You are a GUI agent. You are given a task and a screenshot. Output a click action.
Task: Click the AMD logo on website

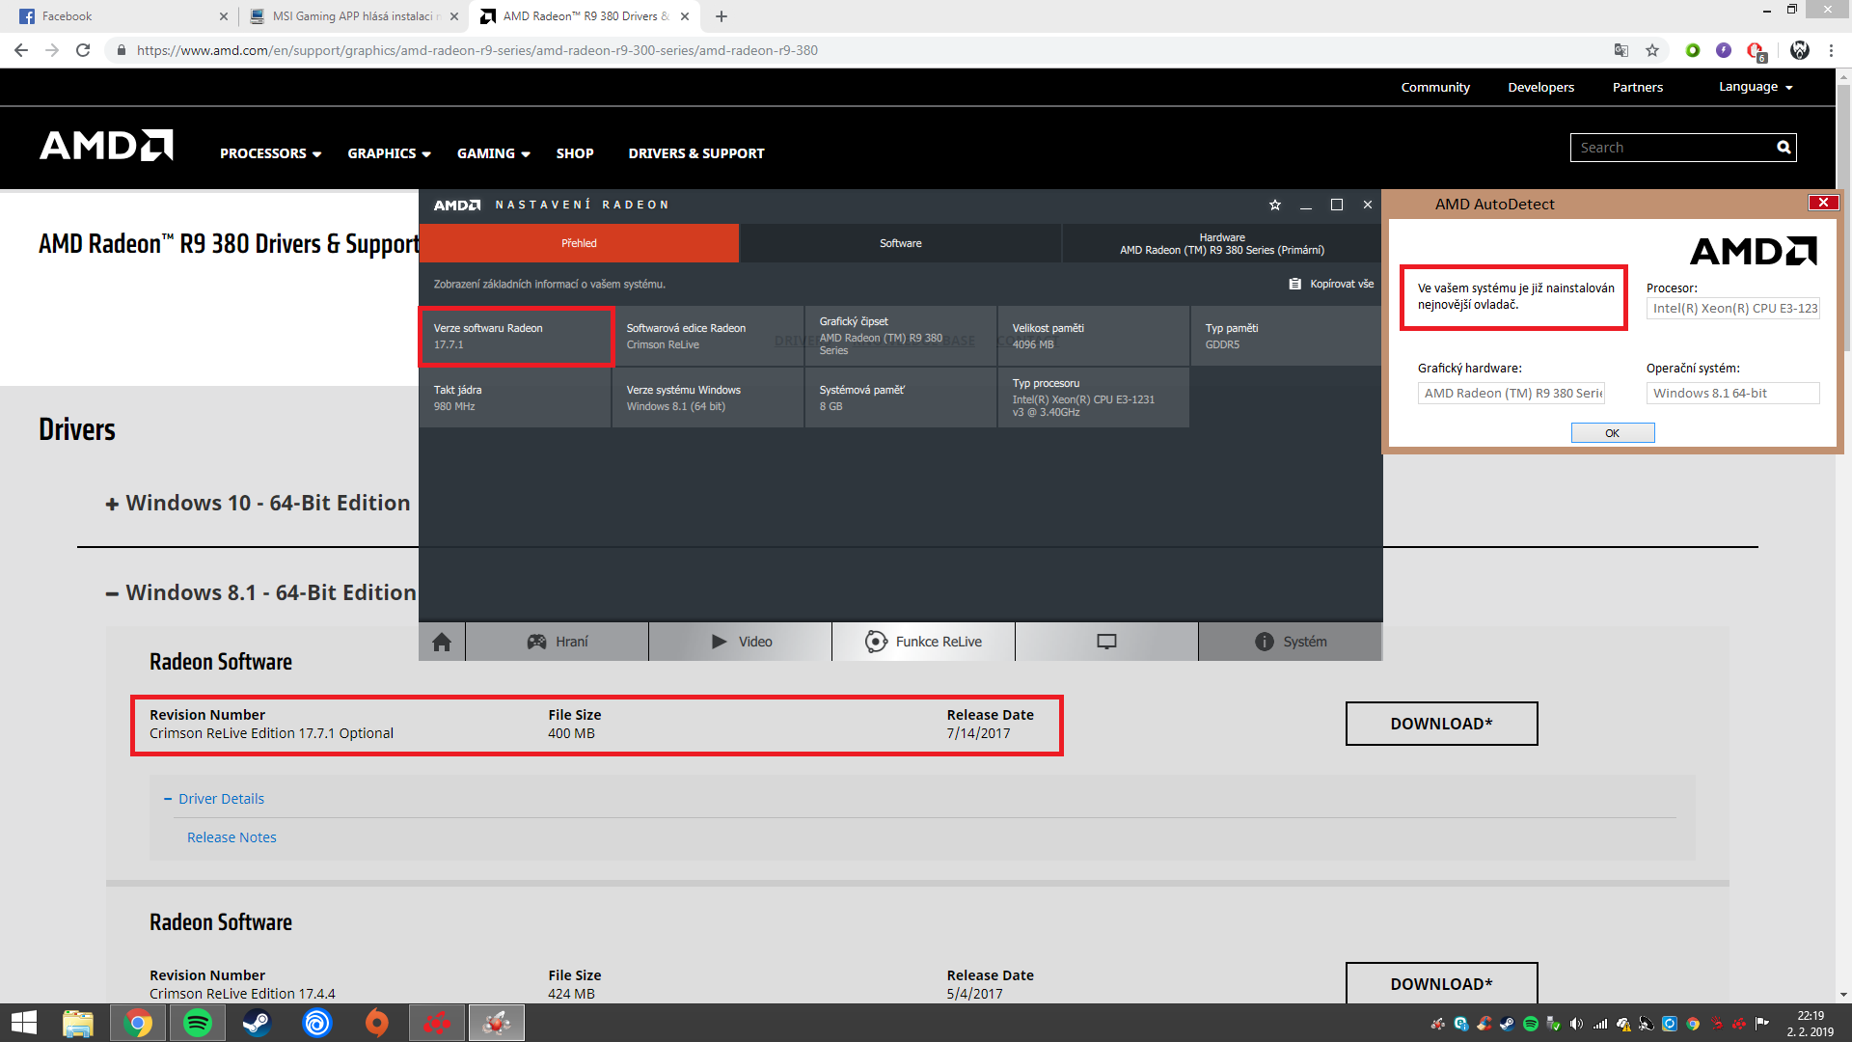pos(106,146)
